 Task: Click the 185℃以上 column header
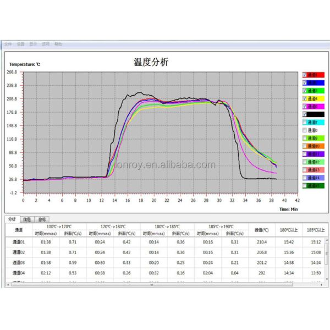point(315,230)
